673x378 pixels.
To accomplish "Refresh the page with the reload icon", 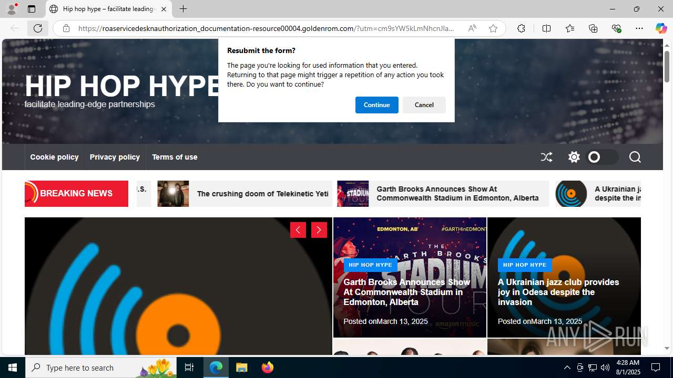I will (38, 28).
